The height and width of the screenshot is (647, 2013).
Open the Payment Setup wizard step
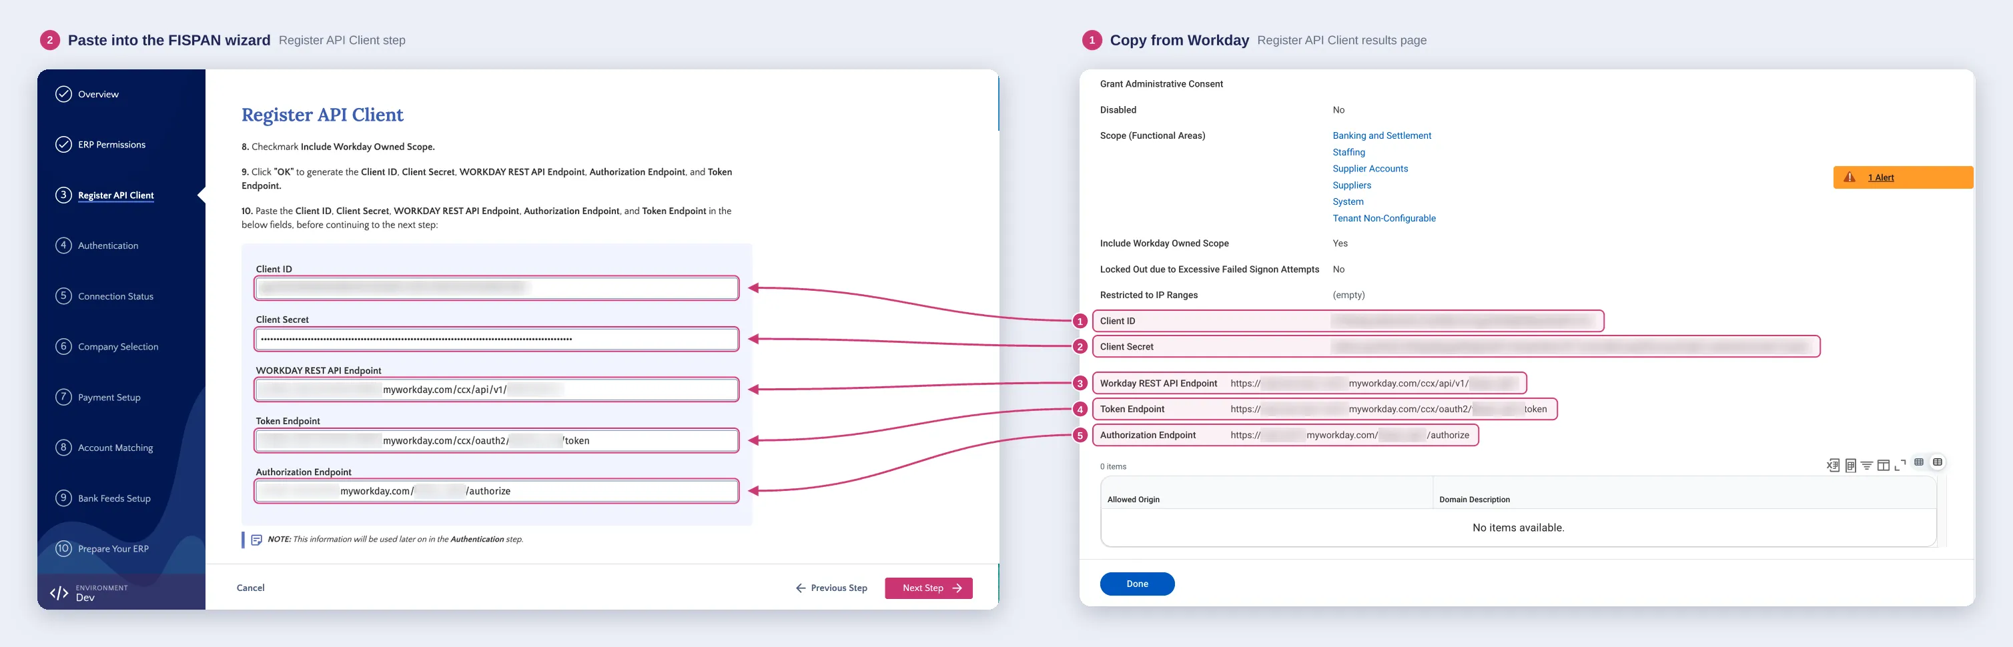click(109, 398)
